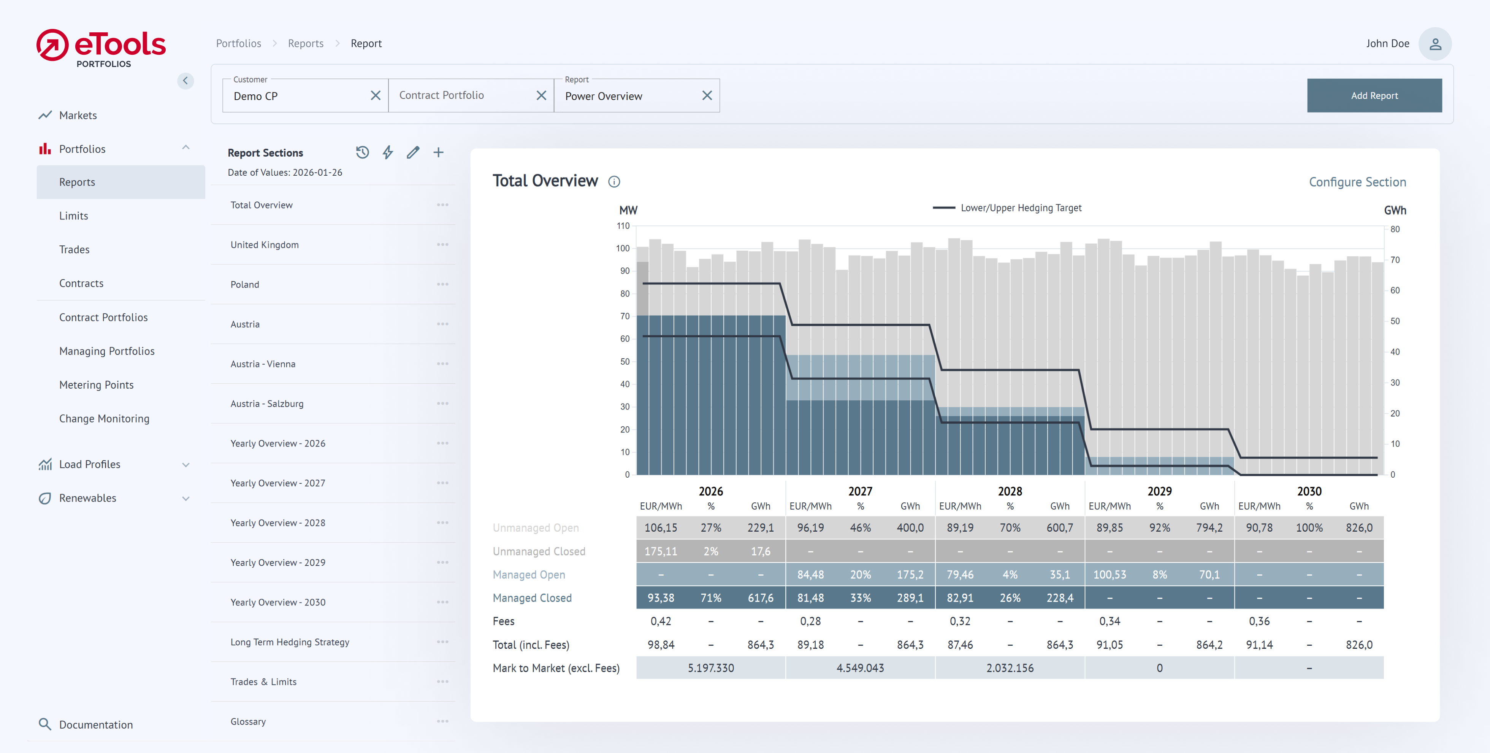Click the Add Report button

pyautogui.click(x=1374, y=95)
